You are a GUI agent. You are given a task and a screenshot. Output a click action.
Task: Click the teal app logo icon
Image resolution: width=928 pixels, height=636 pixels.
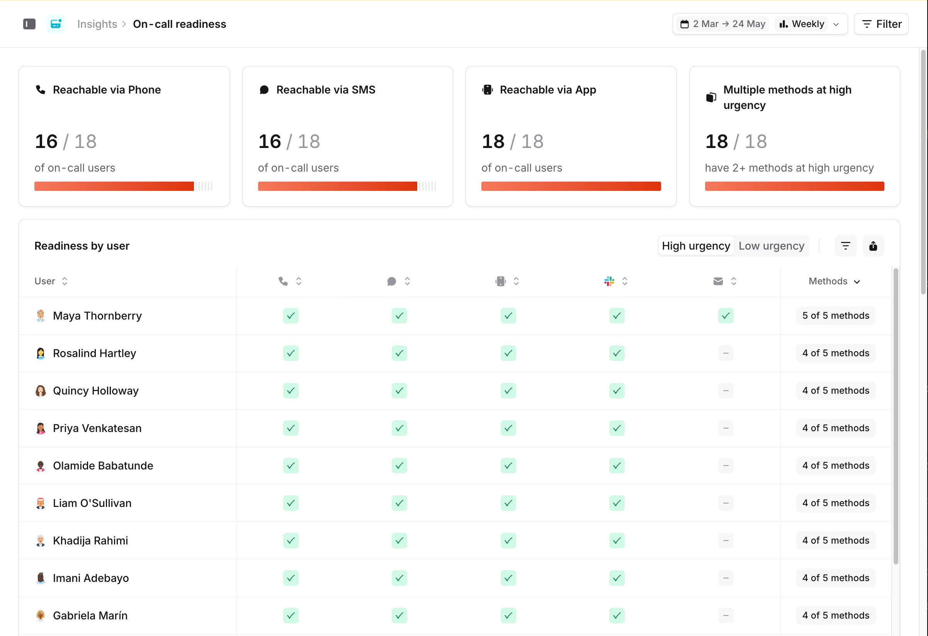coord(56,24)
